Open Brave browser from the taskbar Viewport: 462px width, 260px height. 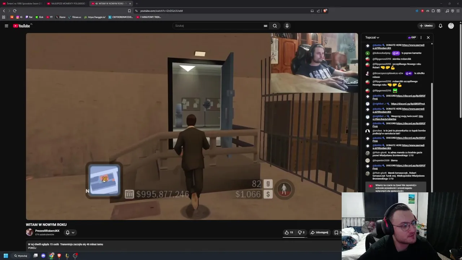click(59, 256)
